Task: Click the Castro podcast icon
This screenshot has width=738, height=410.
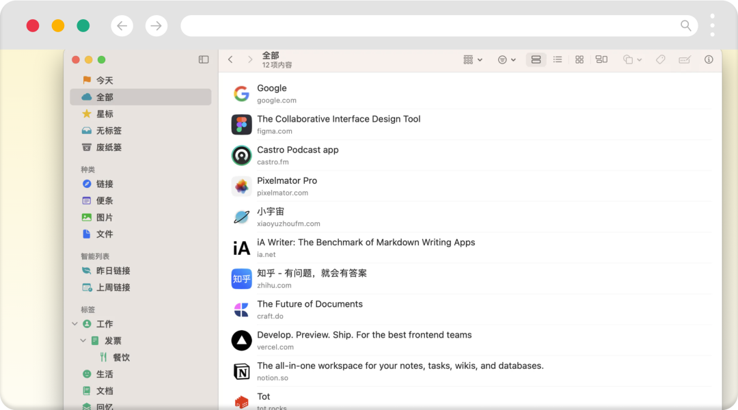Action: tap(241, 155)
